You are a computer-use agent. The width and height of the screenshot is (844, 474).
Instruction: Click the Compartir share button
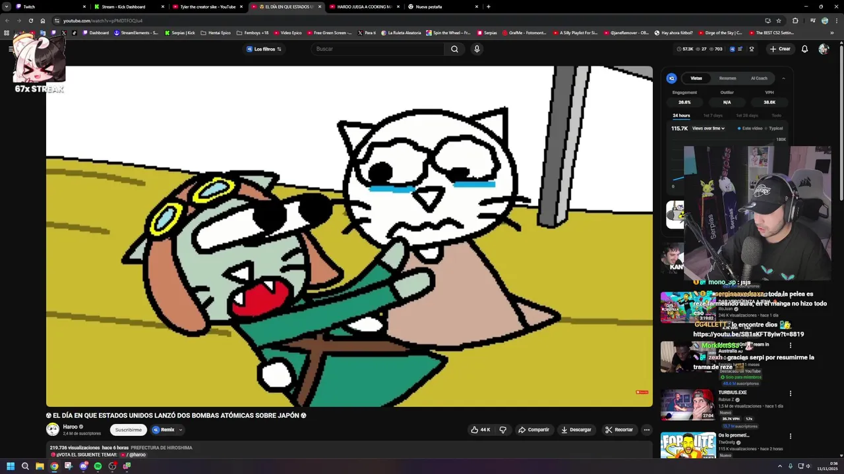click(533, 430)
